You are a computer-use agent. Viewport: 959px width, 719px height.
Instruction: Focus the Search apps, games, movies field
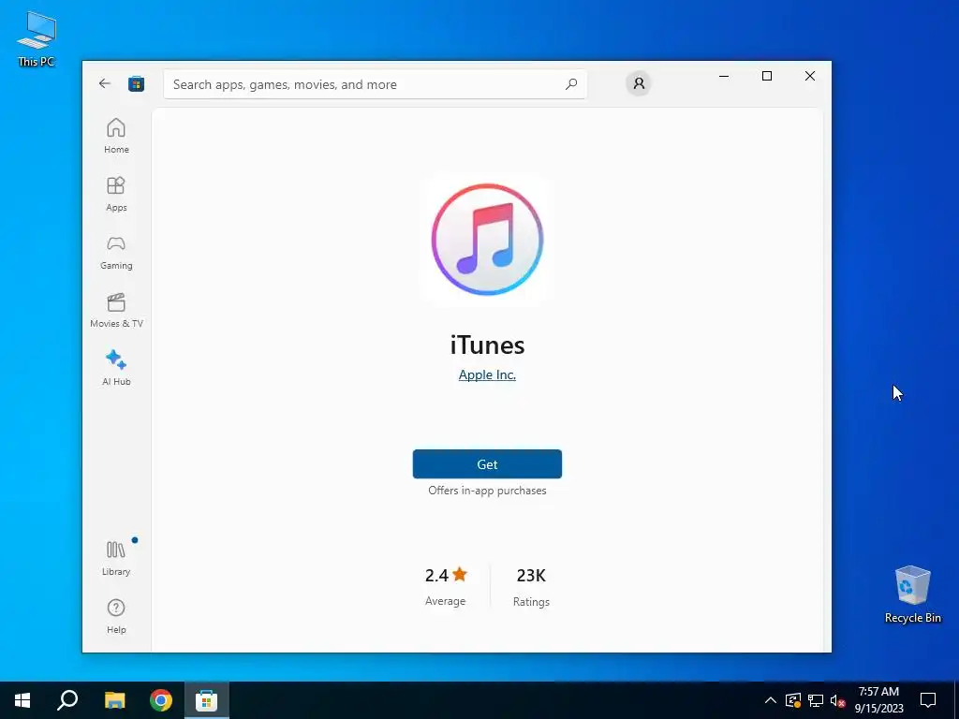click(375, 84)
